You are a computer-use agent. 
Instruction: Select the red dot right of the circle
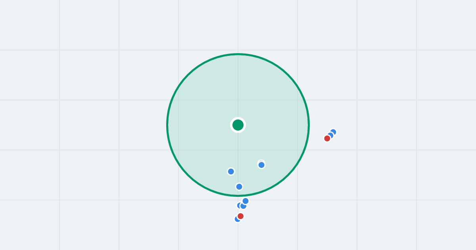tap(327, 138)
